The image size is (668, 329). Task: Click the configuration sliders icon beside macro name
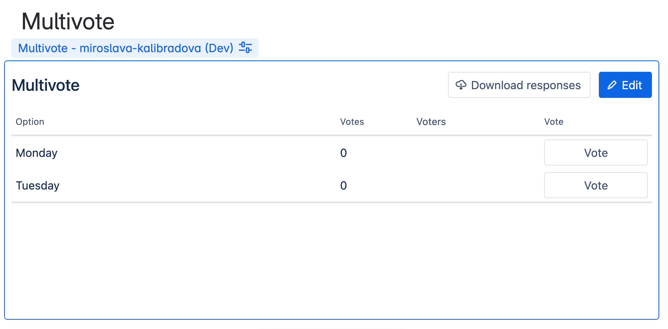pyautogui.click(x=245, y=48)
